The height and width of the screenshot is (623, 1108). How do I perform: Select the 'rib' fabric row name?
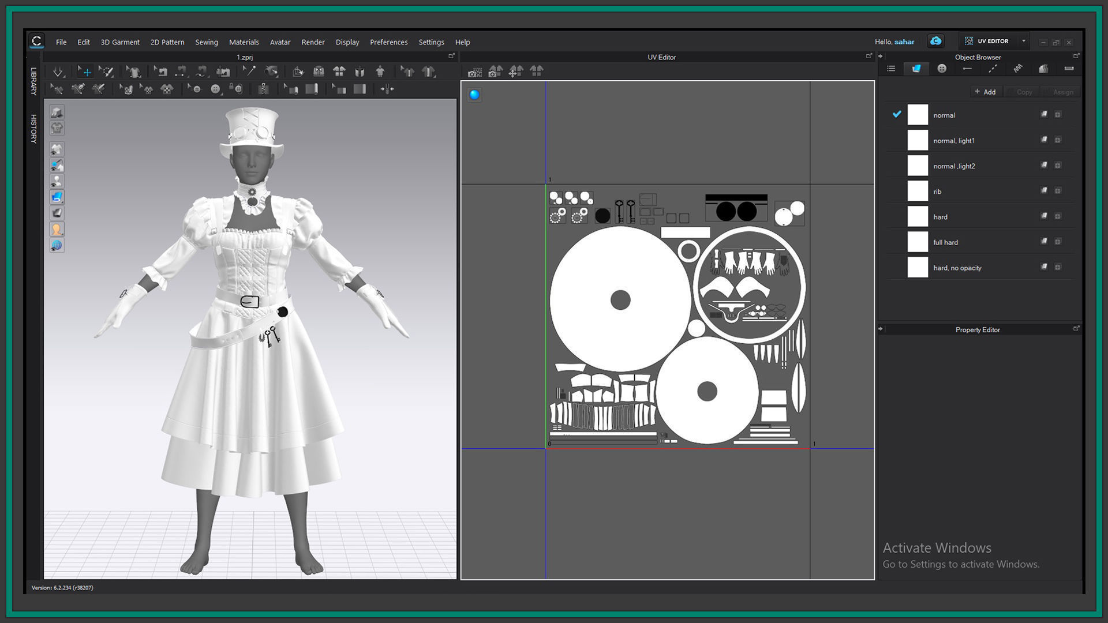coord(937,192)
